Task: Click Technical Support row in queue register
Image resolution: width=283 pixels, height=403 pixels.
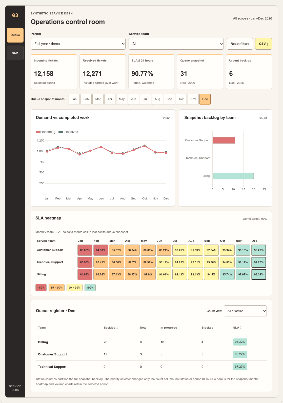Action: click(x=151, y=367)
